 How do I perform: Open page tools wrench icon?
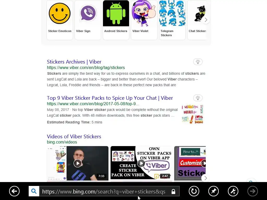point(233,191)
